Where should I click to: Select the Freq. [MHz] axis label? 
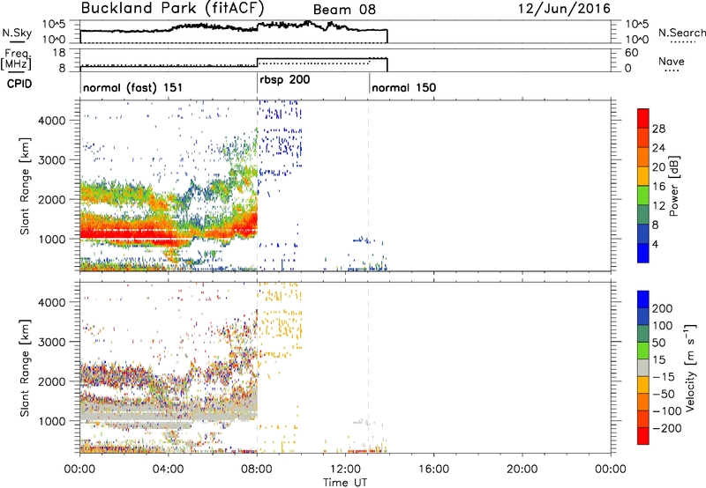pos(16,60)
